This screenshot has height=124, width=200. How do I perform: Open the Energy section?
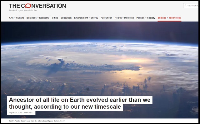(x=94, y=18)
